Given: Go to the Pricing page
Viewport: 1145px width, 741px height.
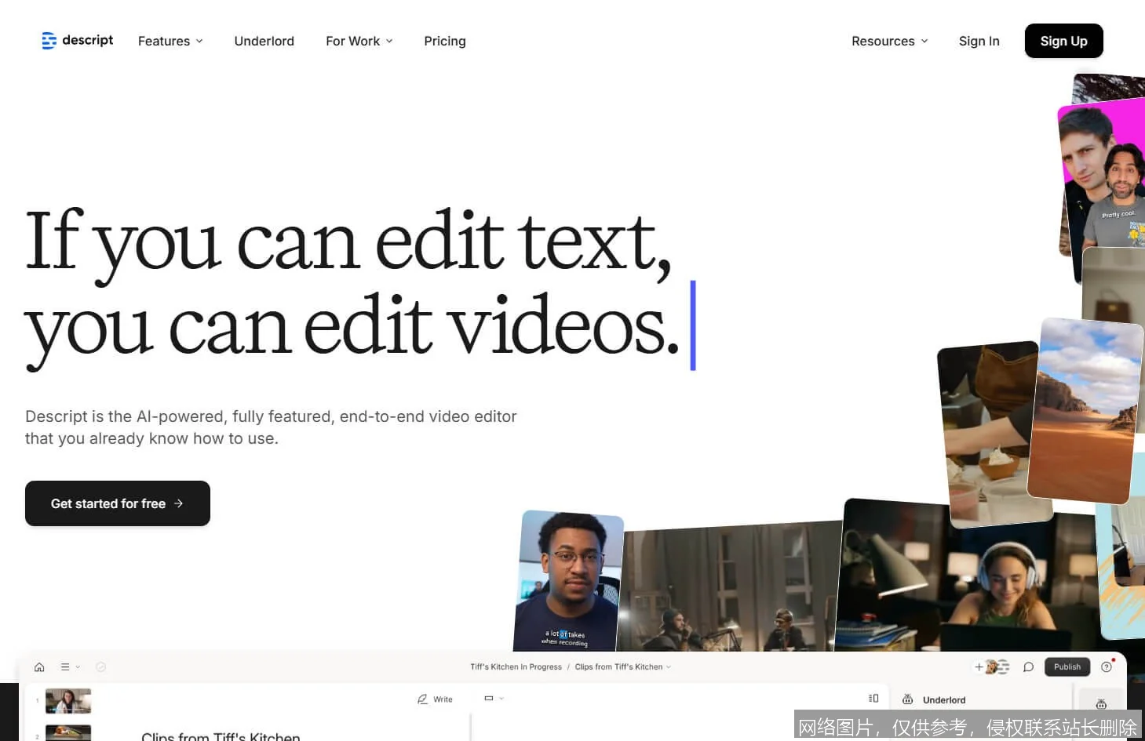Looking at the screenshot, I should tap(444, 41).
